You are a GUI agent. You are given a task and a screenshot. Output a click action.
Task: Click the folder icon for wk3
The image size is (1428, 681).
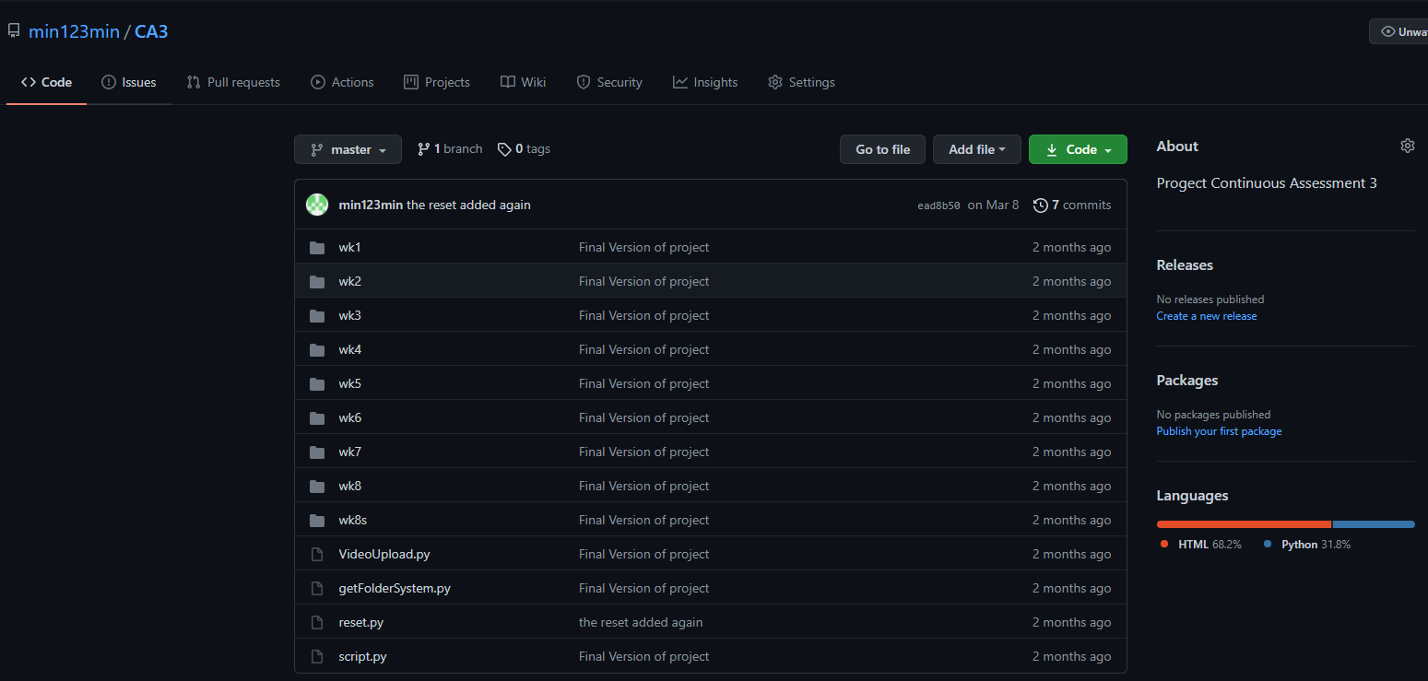317,316
